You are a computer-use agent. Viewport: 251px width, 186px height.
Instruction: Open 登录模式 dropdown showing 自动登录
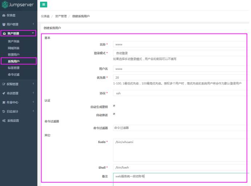[181, 53]
